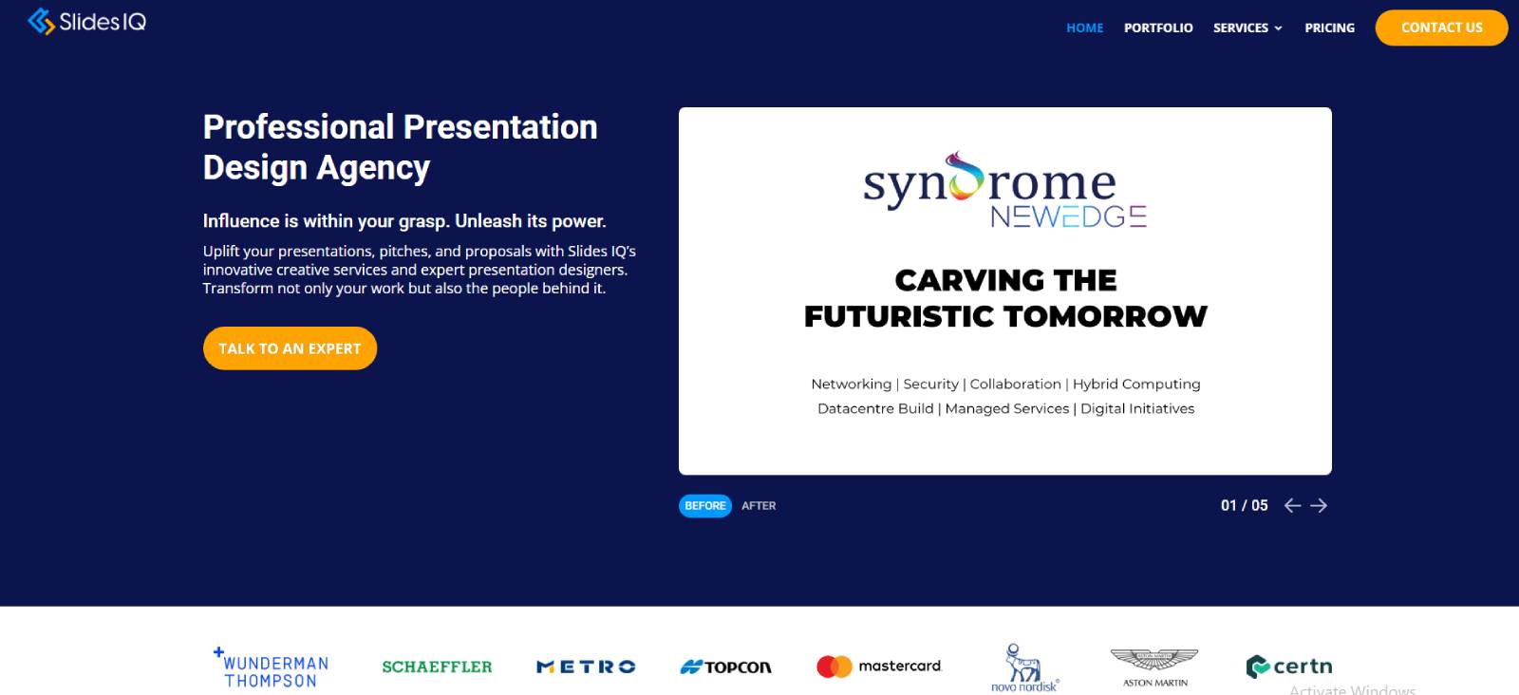The width and height of the screenshot is (1519, 695).
Task: Open the Home menu item
Action: click(x=1084, y=28)
